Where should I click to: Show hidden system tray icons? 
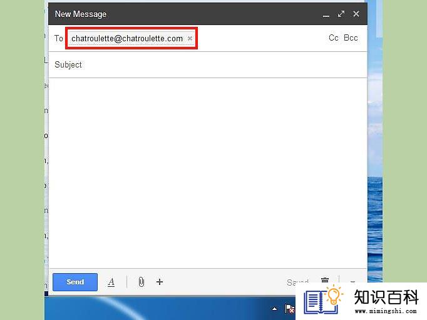(274, 309)
